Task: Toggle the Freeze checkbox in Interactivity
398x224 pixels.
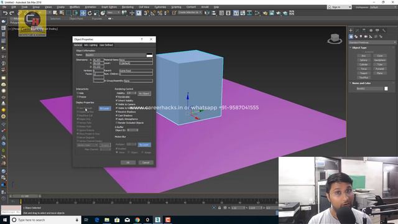Action: pos(78,97)
